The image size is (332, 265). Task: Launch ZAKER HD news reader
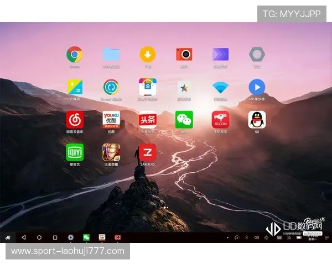coord(148,152)
